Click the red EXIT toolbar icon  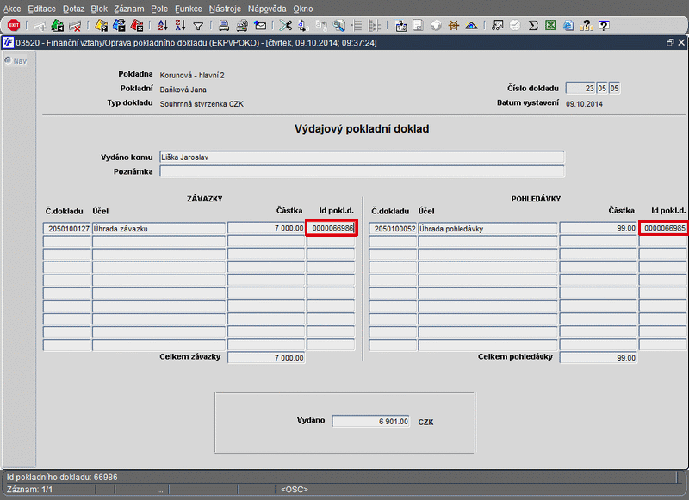pos(14,26)
